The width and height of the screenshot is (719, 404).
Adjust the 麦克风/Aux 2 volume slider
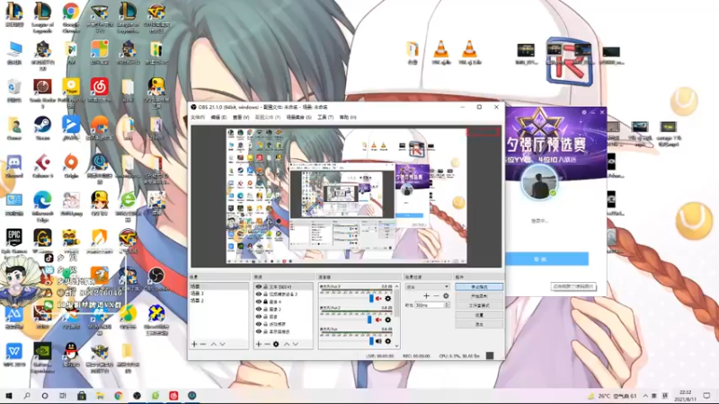click(369, 320)
